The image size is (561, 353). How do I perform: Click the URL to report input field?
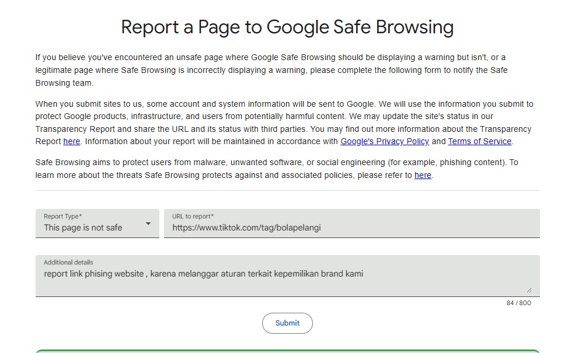pos(351,223)
